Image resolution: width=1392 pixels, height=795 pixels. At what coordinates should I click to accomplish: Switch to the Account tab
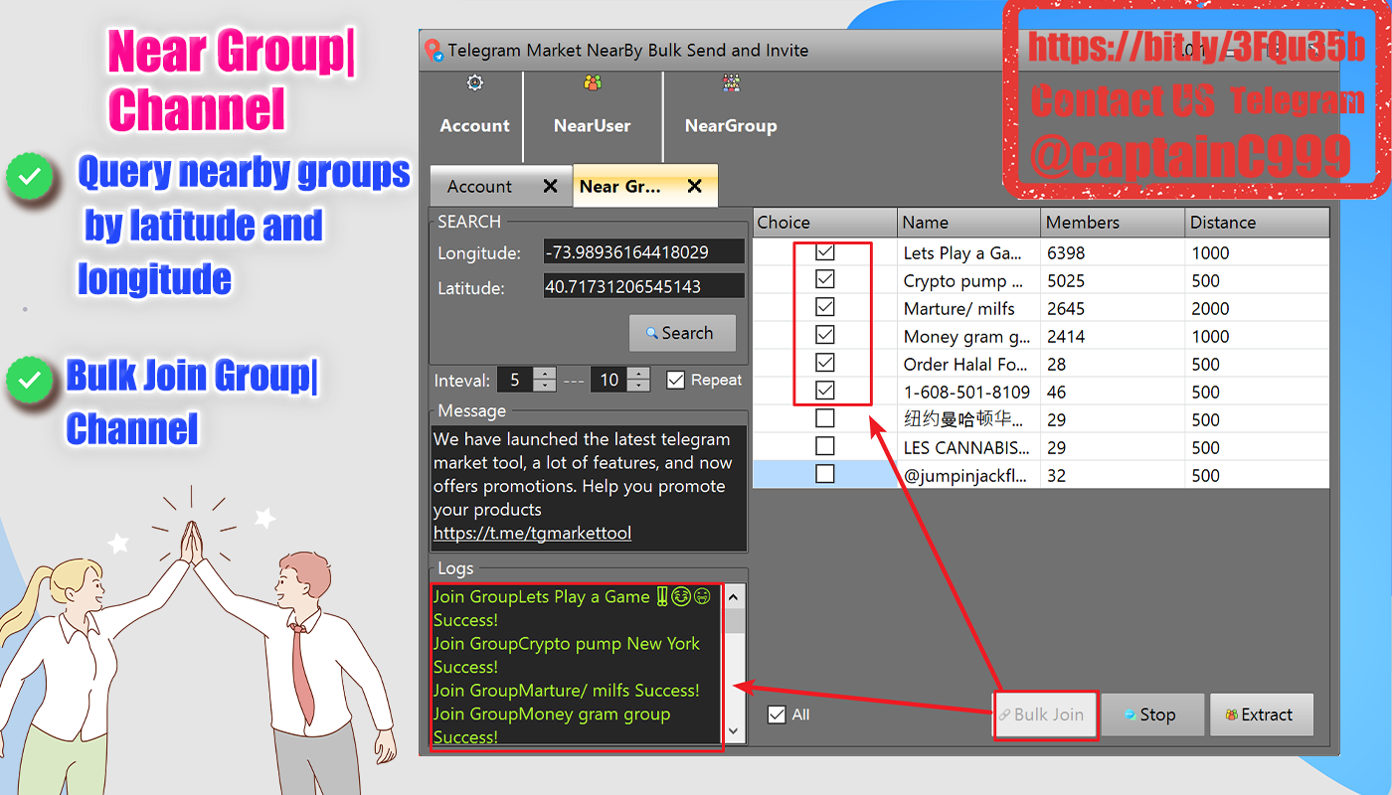(x=480, y=186)
